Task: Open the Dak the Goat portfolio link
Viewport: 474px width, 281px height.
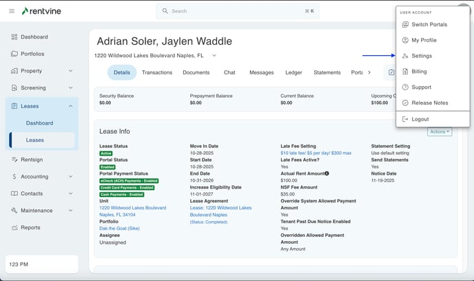Action: tap(119, 228)
